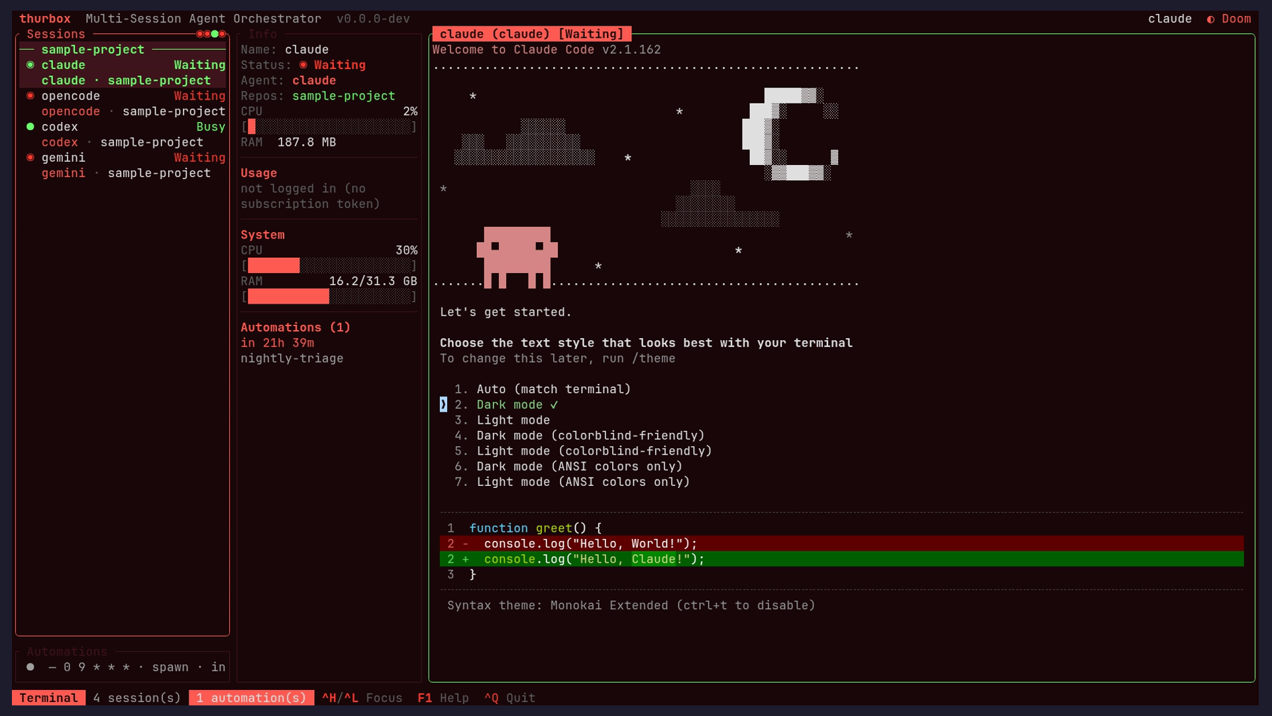Select the claude session status dot
Viewport: 1272px width, 716px height.
coord(30,65)
